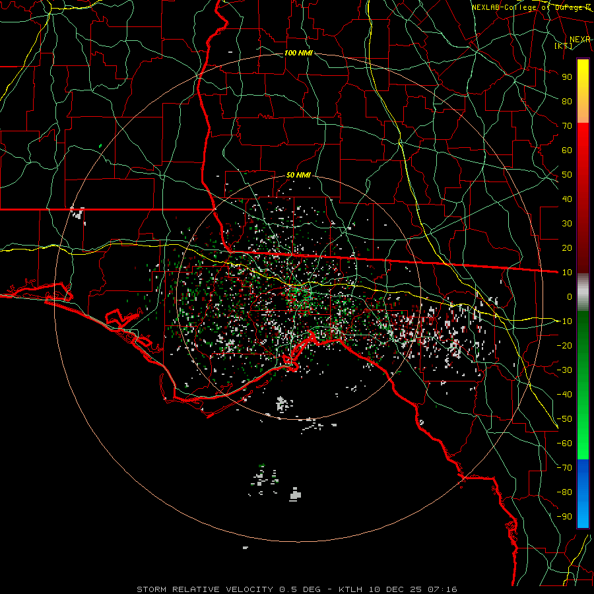The height and width of the screenshot is (594, 594).
Task: Click the "NEXR" label above the color scale
Action: pyautogui.click(x=580, y=40)
